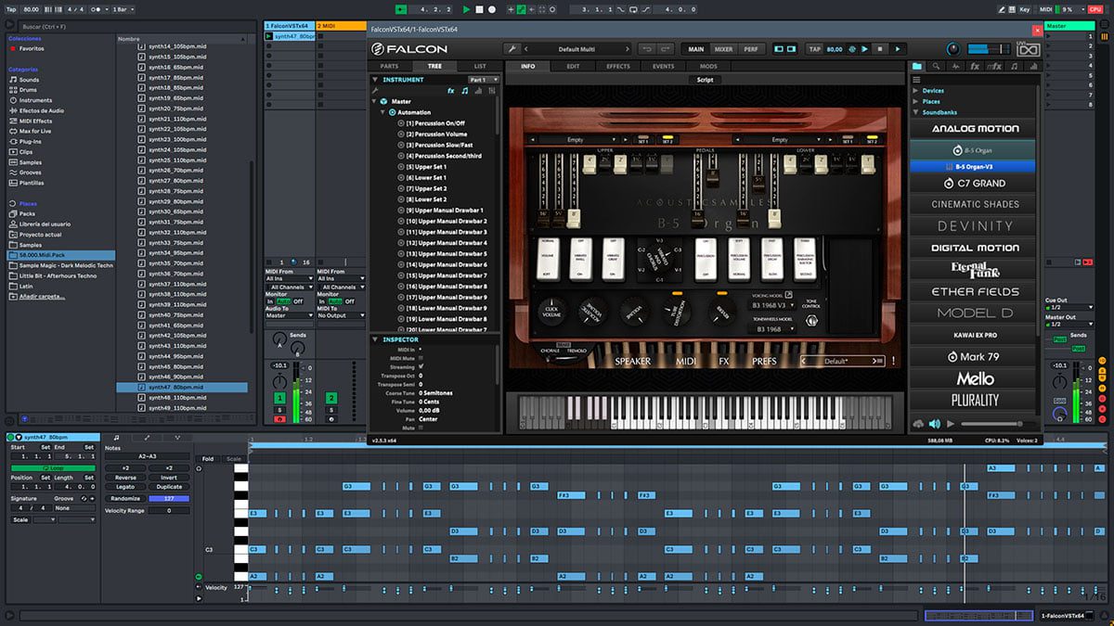The width and height of the screenshot is (1114, 626).
Task: Click the Falcon preview volume slider
Action: (996, 424)
